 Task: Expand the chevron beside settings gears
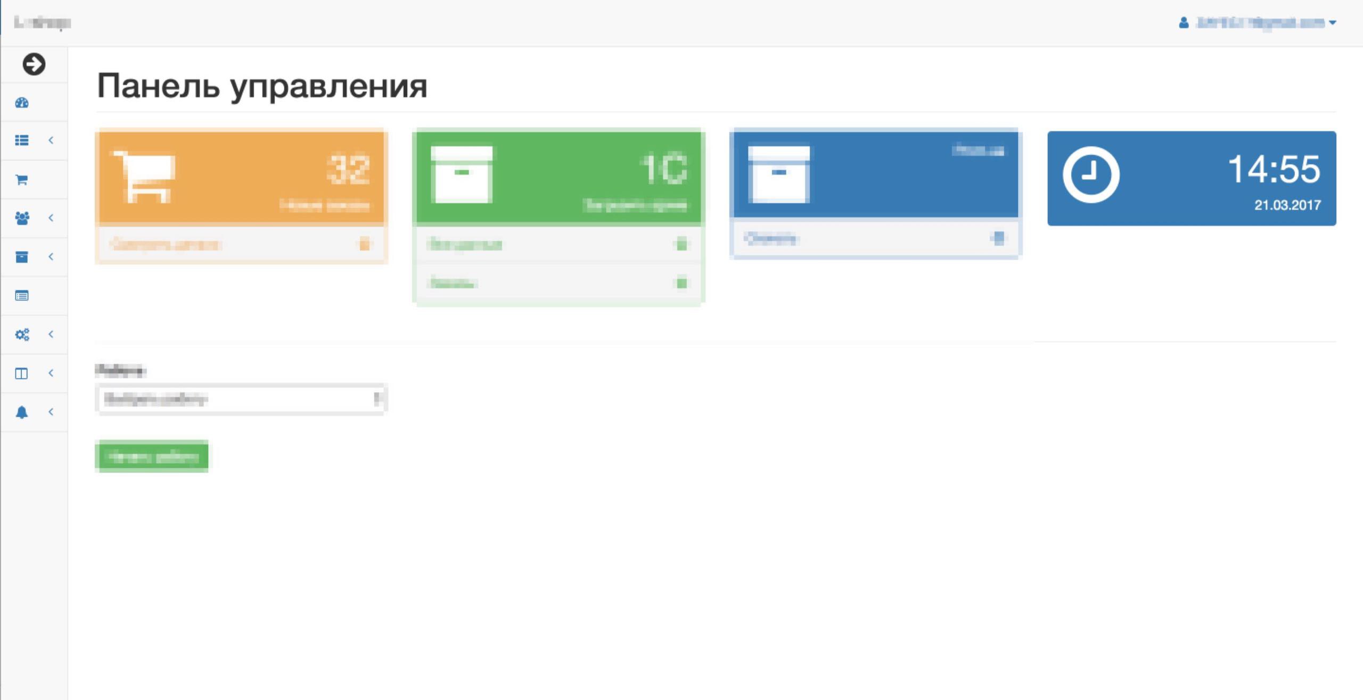[51, 335]
